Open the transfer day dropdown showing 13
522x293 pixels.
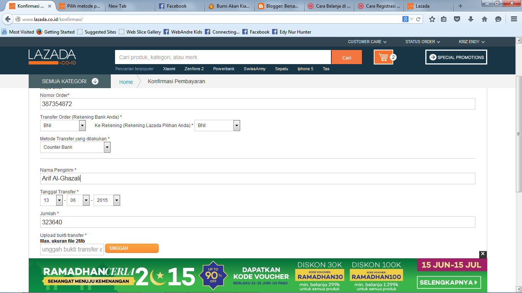(51, 200)
